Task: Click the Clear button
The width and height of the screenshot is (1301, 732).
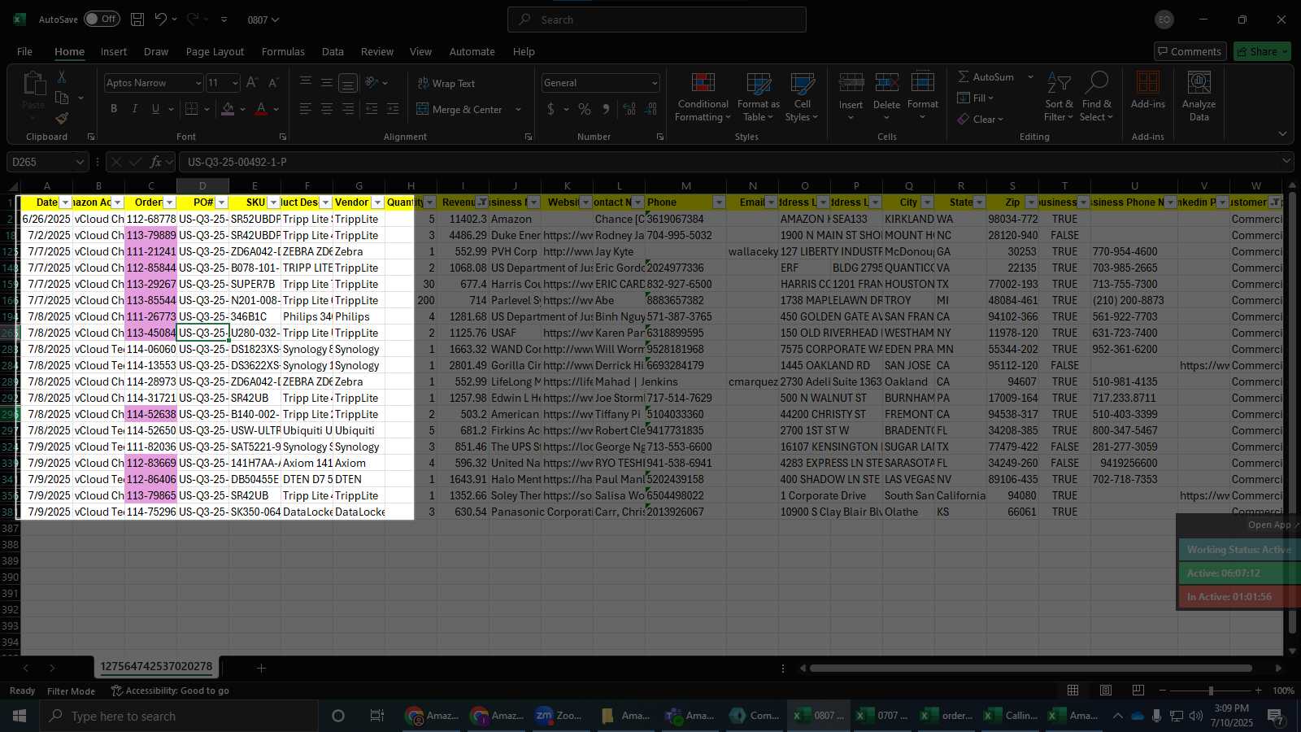Action: (x=980, y=119)
